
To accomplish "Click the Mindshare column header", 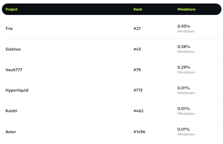I will [x=186, y=9].
